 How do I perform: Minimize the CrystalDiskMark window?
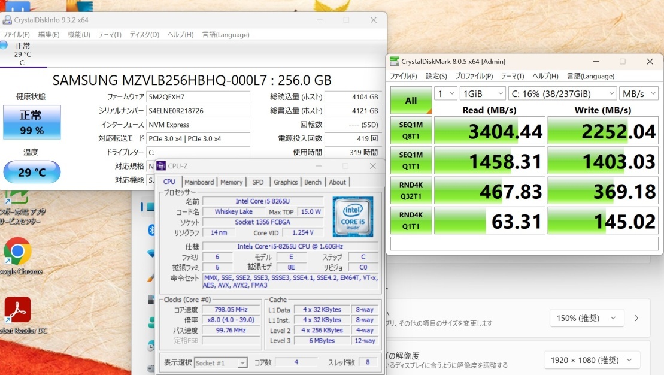(596, 62)
